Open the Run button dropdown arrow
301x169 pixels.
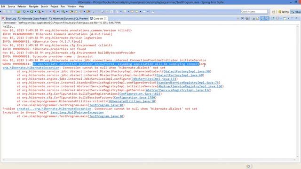coord(35,12)
